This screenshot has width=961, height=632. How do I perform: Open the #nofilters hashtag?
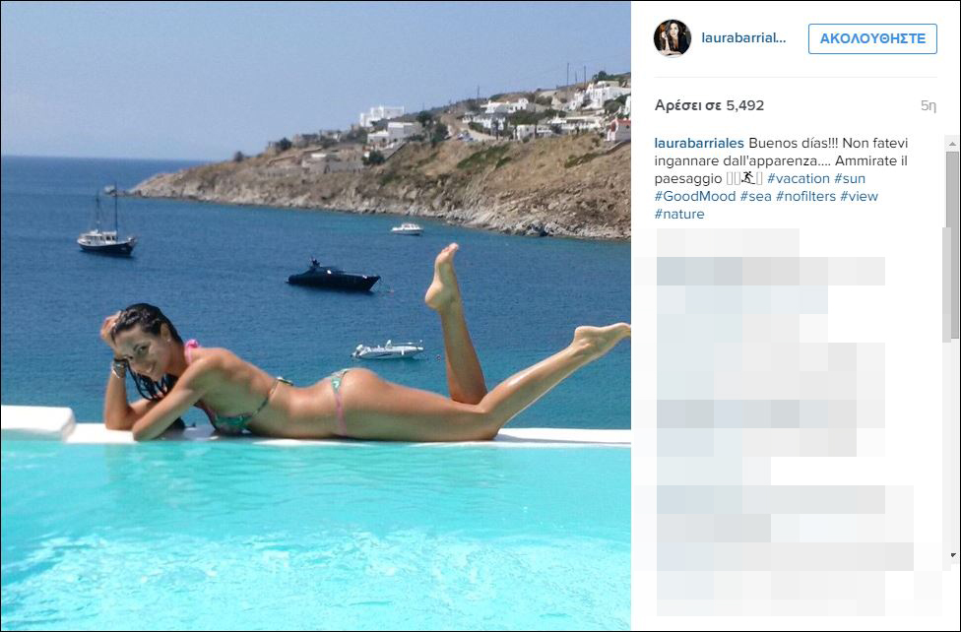click(805, 196)
